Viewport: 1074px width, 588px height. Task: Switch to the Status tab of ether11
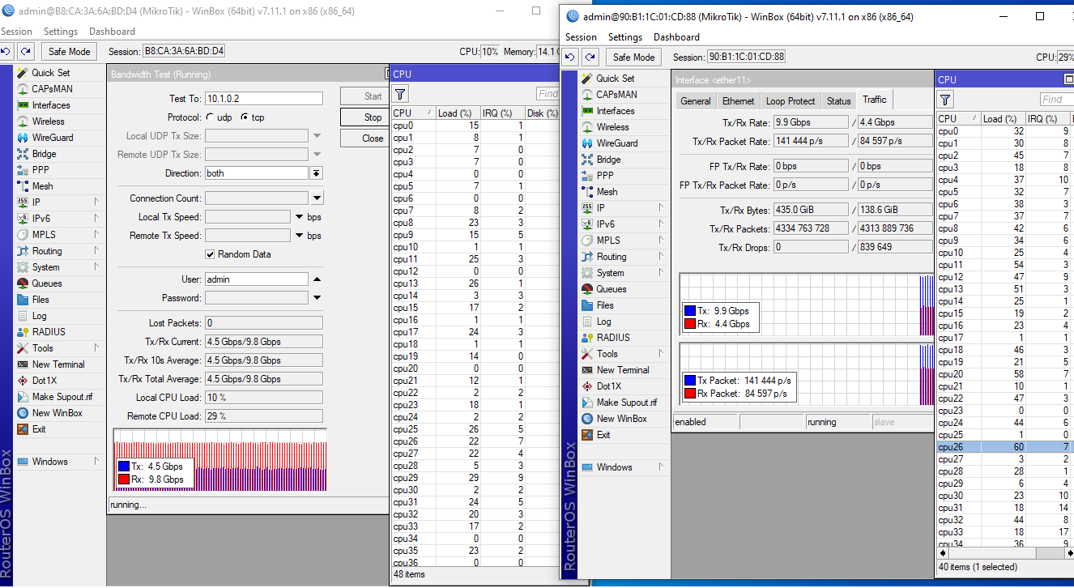click(838, 101)
